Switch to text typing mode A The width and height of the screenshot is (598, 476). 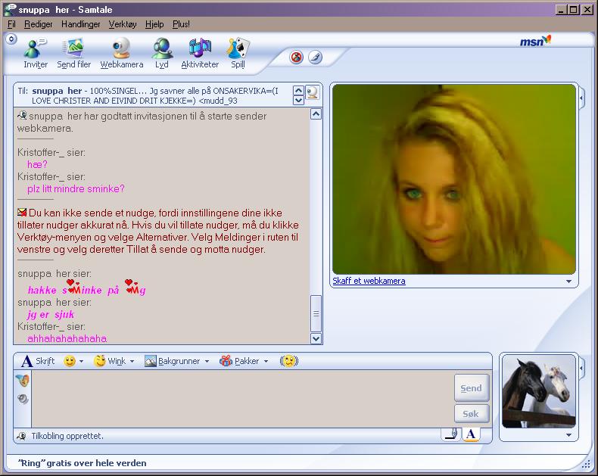471,434
